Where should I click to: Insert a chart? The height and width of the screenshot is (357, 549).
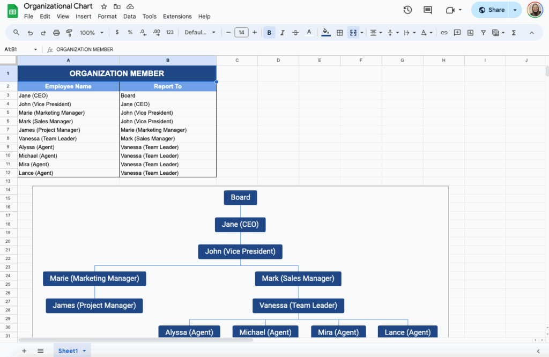click(470, 32)
